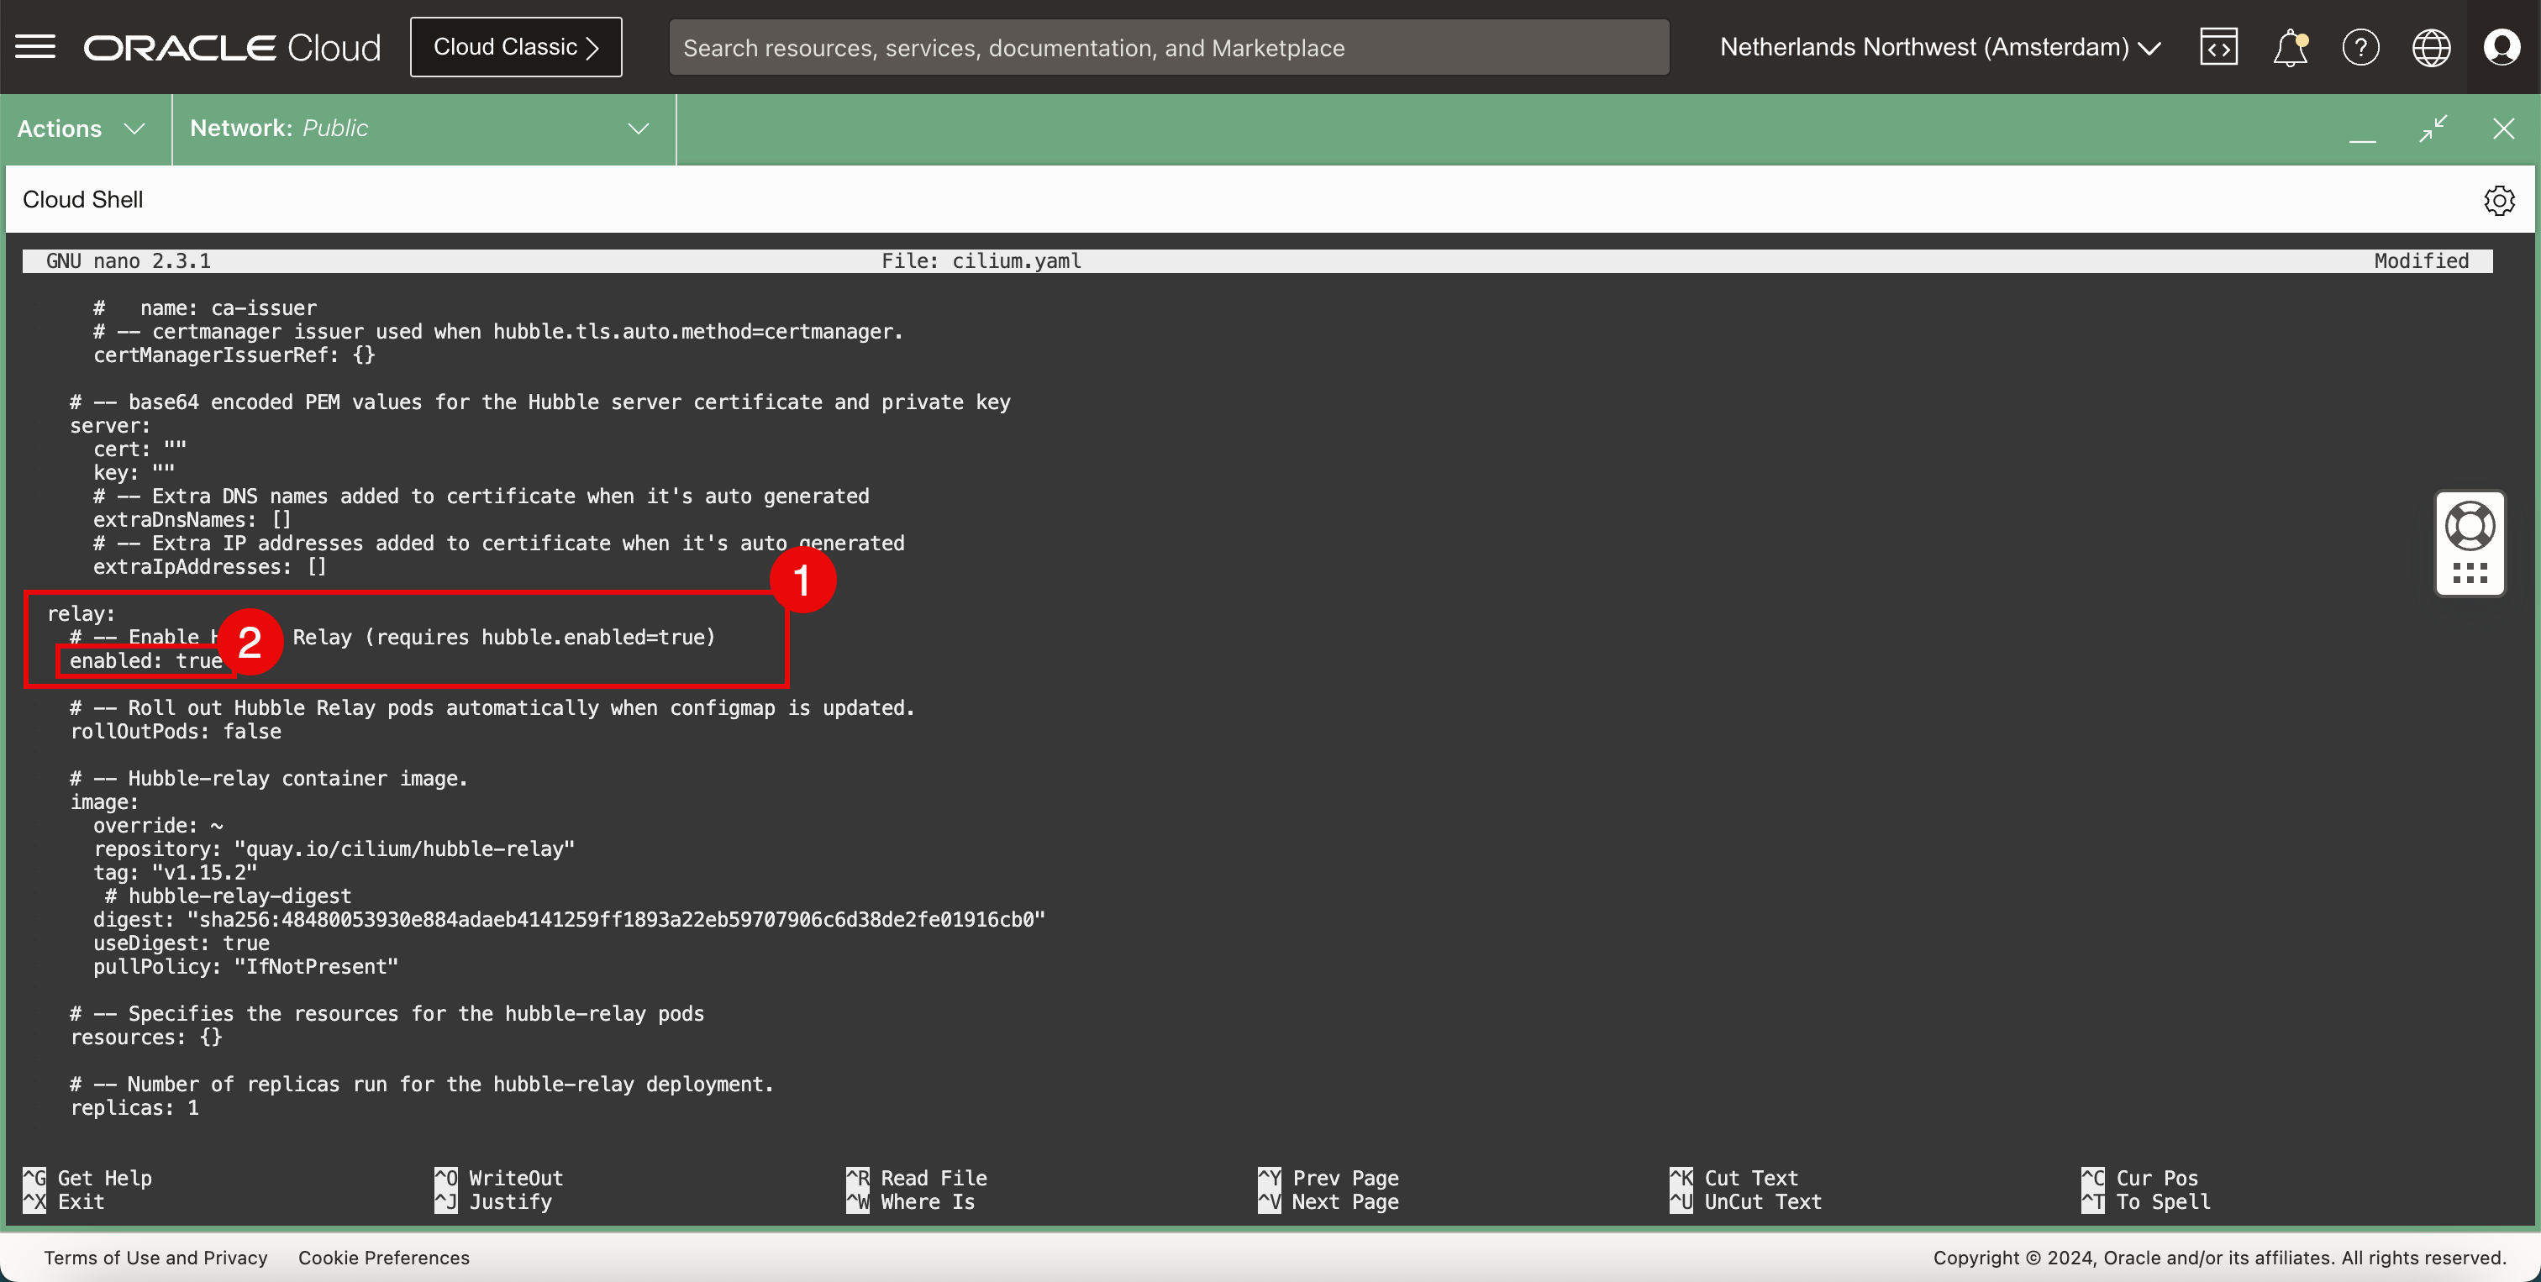This screenshot has width=2541, height=1282.
Task: Expand the Actions dropdown menu
Action: (82, 129)
